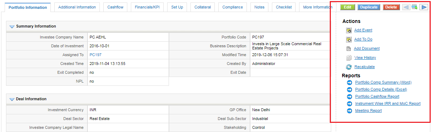Collapse the Summary Information section
Viewport: 431px width, 132px height.
12,26
